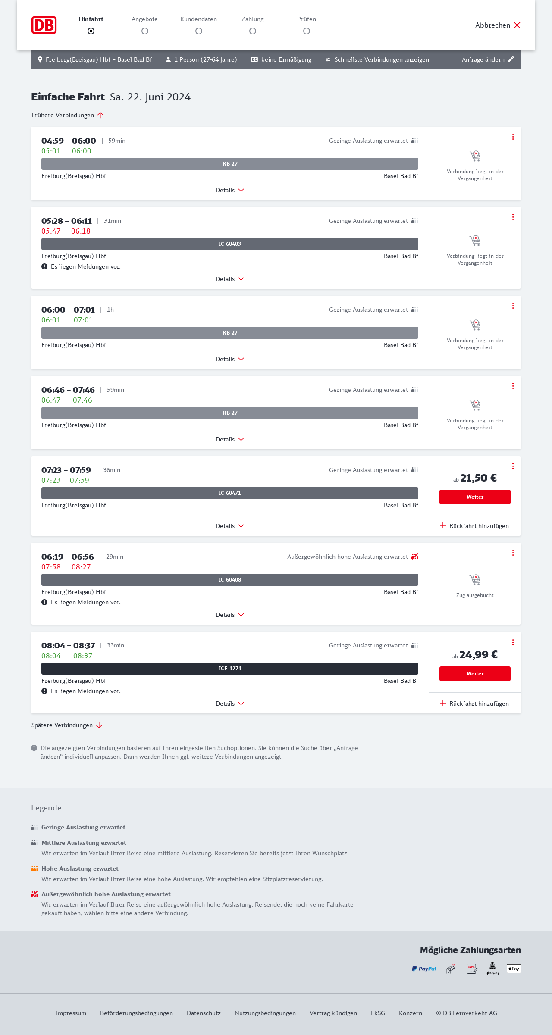Viewport: 552px width, 1035px height.
Task: Click the DB logo
Action: (x=44, y=25)
